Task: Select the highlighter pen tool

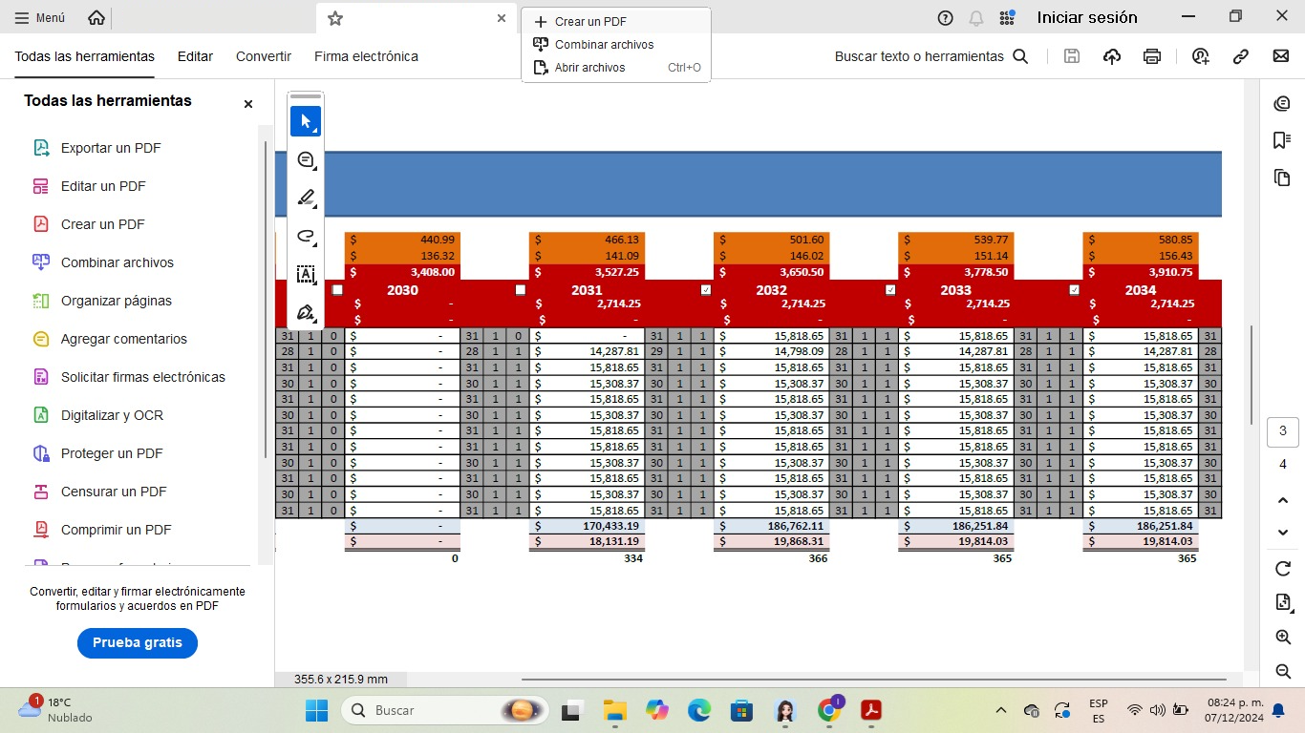Action: pos(306,198)
